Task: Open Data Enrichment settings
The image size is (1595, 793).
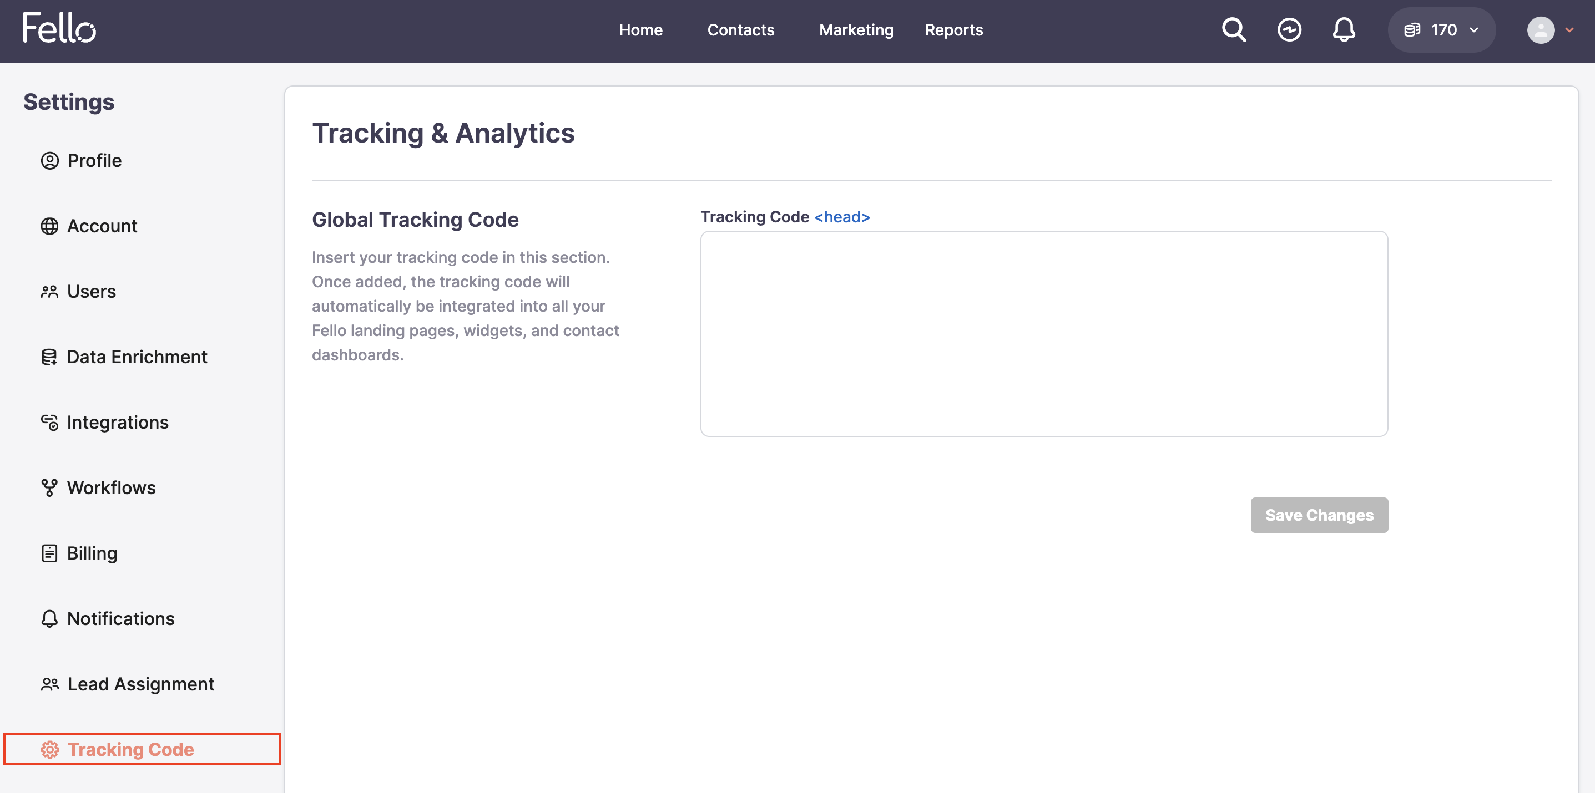Action: pos(137,358)
